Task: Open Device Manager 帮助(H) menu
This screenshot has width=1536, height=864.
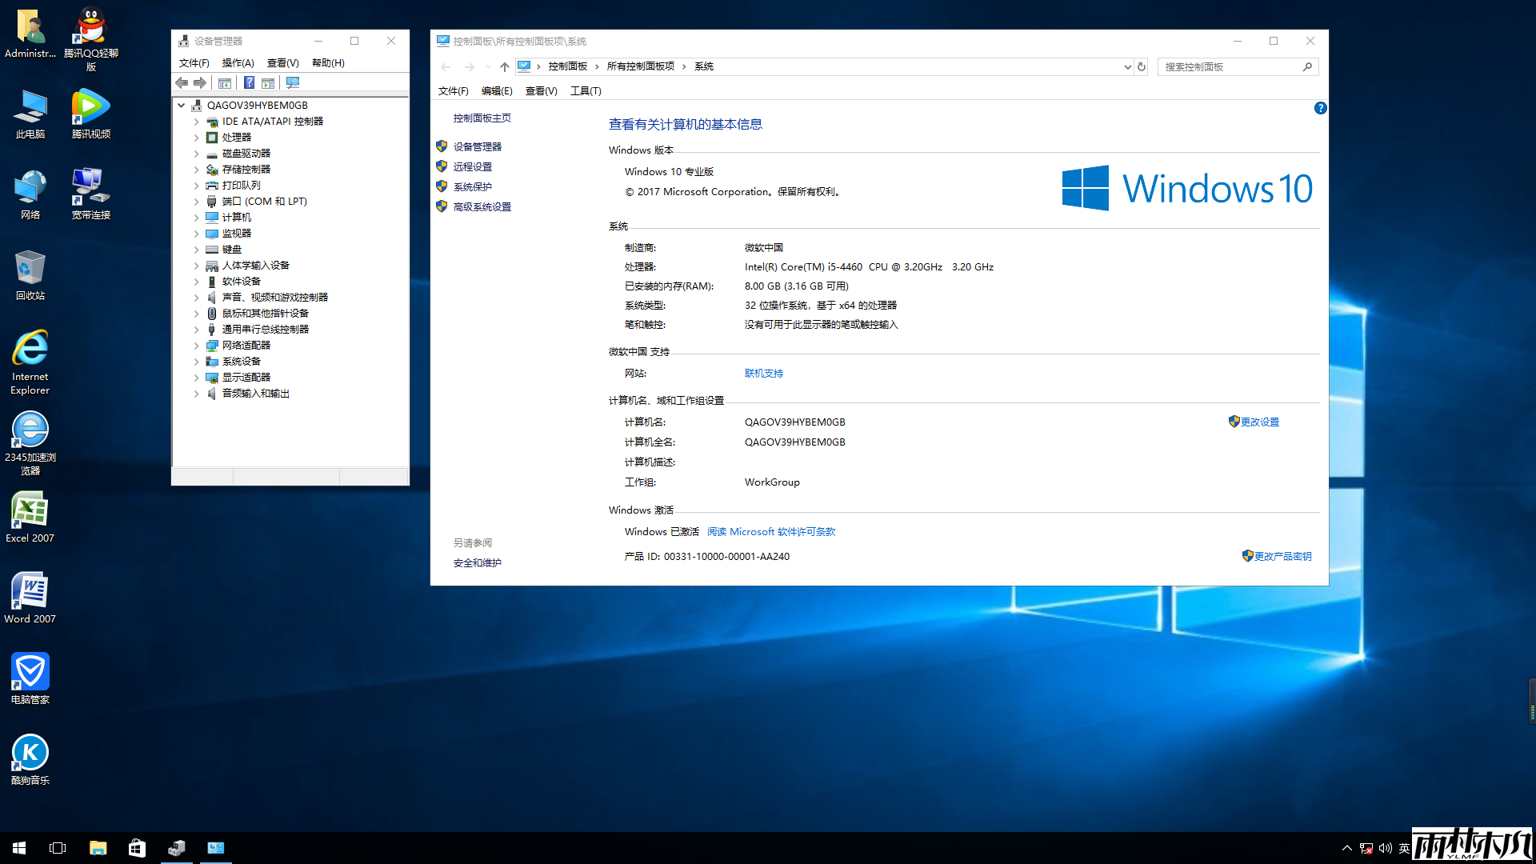Action: (328, 63)
